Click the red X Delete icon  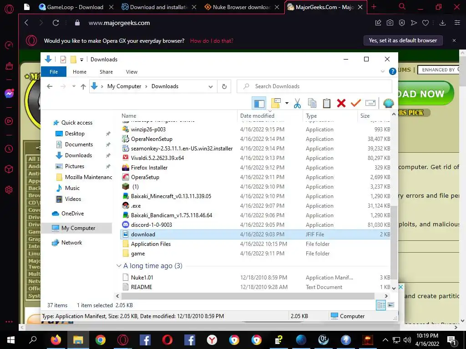click(x=341, y=103)
